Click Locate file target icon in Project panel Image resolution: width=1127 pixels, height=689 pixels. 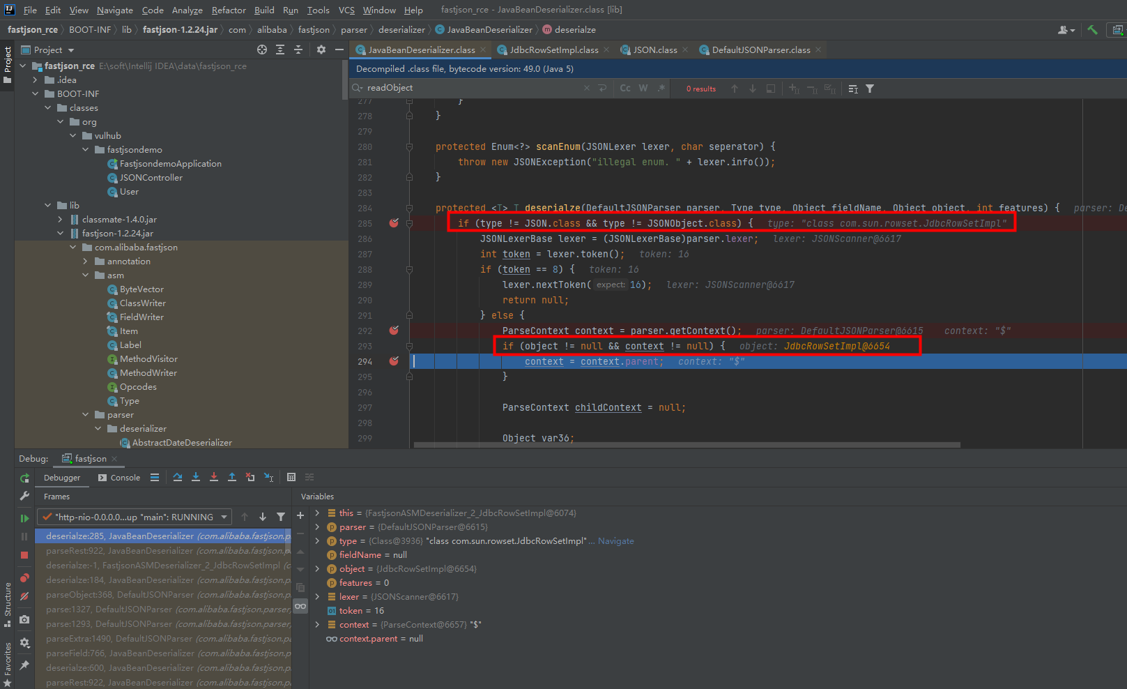(262, 50)
